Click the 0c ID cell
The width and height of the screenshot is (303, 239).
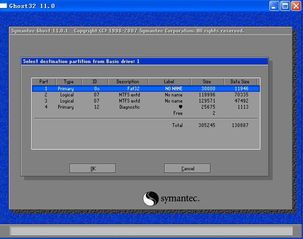click(97, 89)
